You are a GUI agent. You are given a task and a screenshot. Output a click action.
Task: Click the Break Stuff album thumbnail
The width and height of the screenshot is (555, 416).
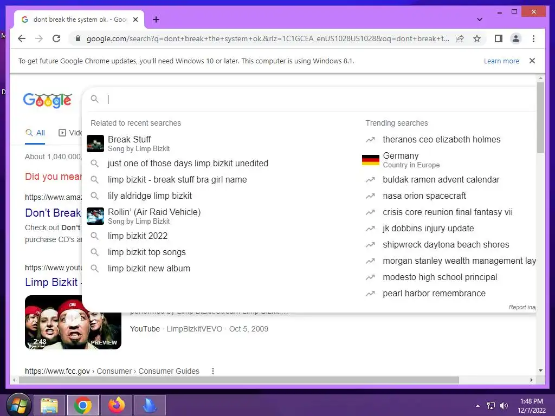pyautogui.click(x=95, y=144)
